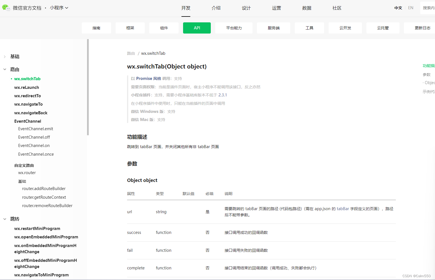Image resolution: width=435 pixels, height=280 pixels.
Task: Open EventChannel.once sidebar entry
Action: pos(36,154)
